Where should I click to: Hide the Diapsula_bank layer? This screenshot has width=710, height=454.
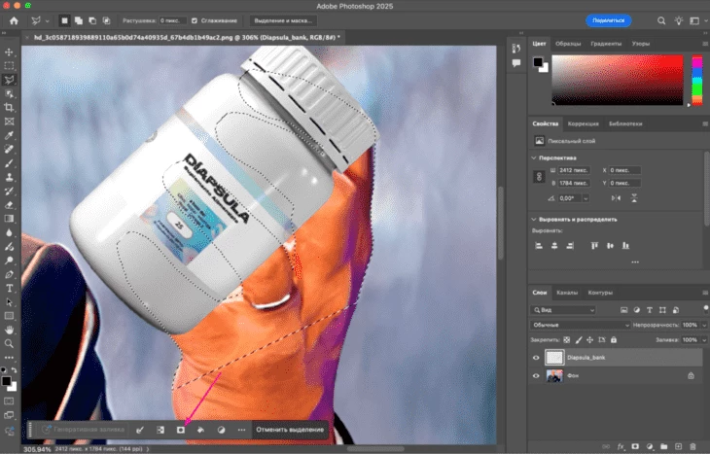[x=536, y=358]
